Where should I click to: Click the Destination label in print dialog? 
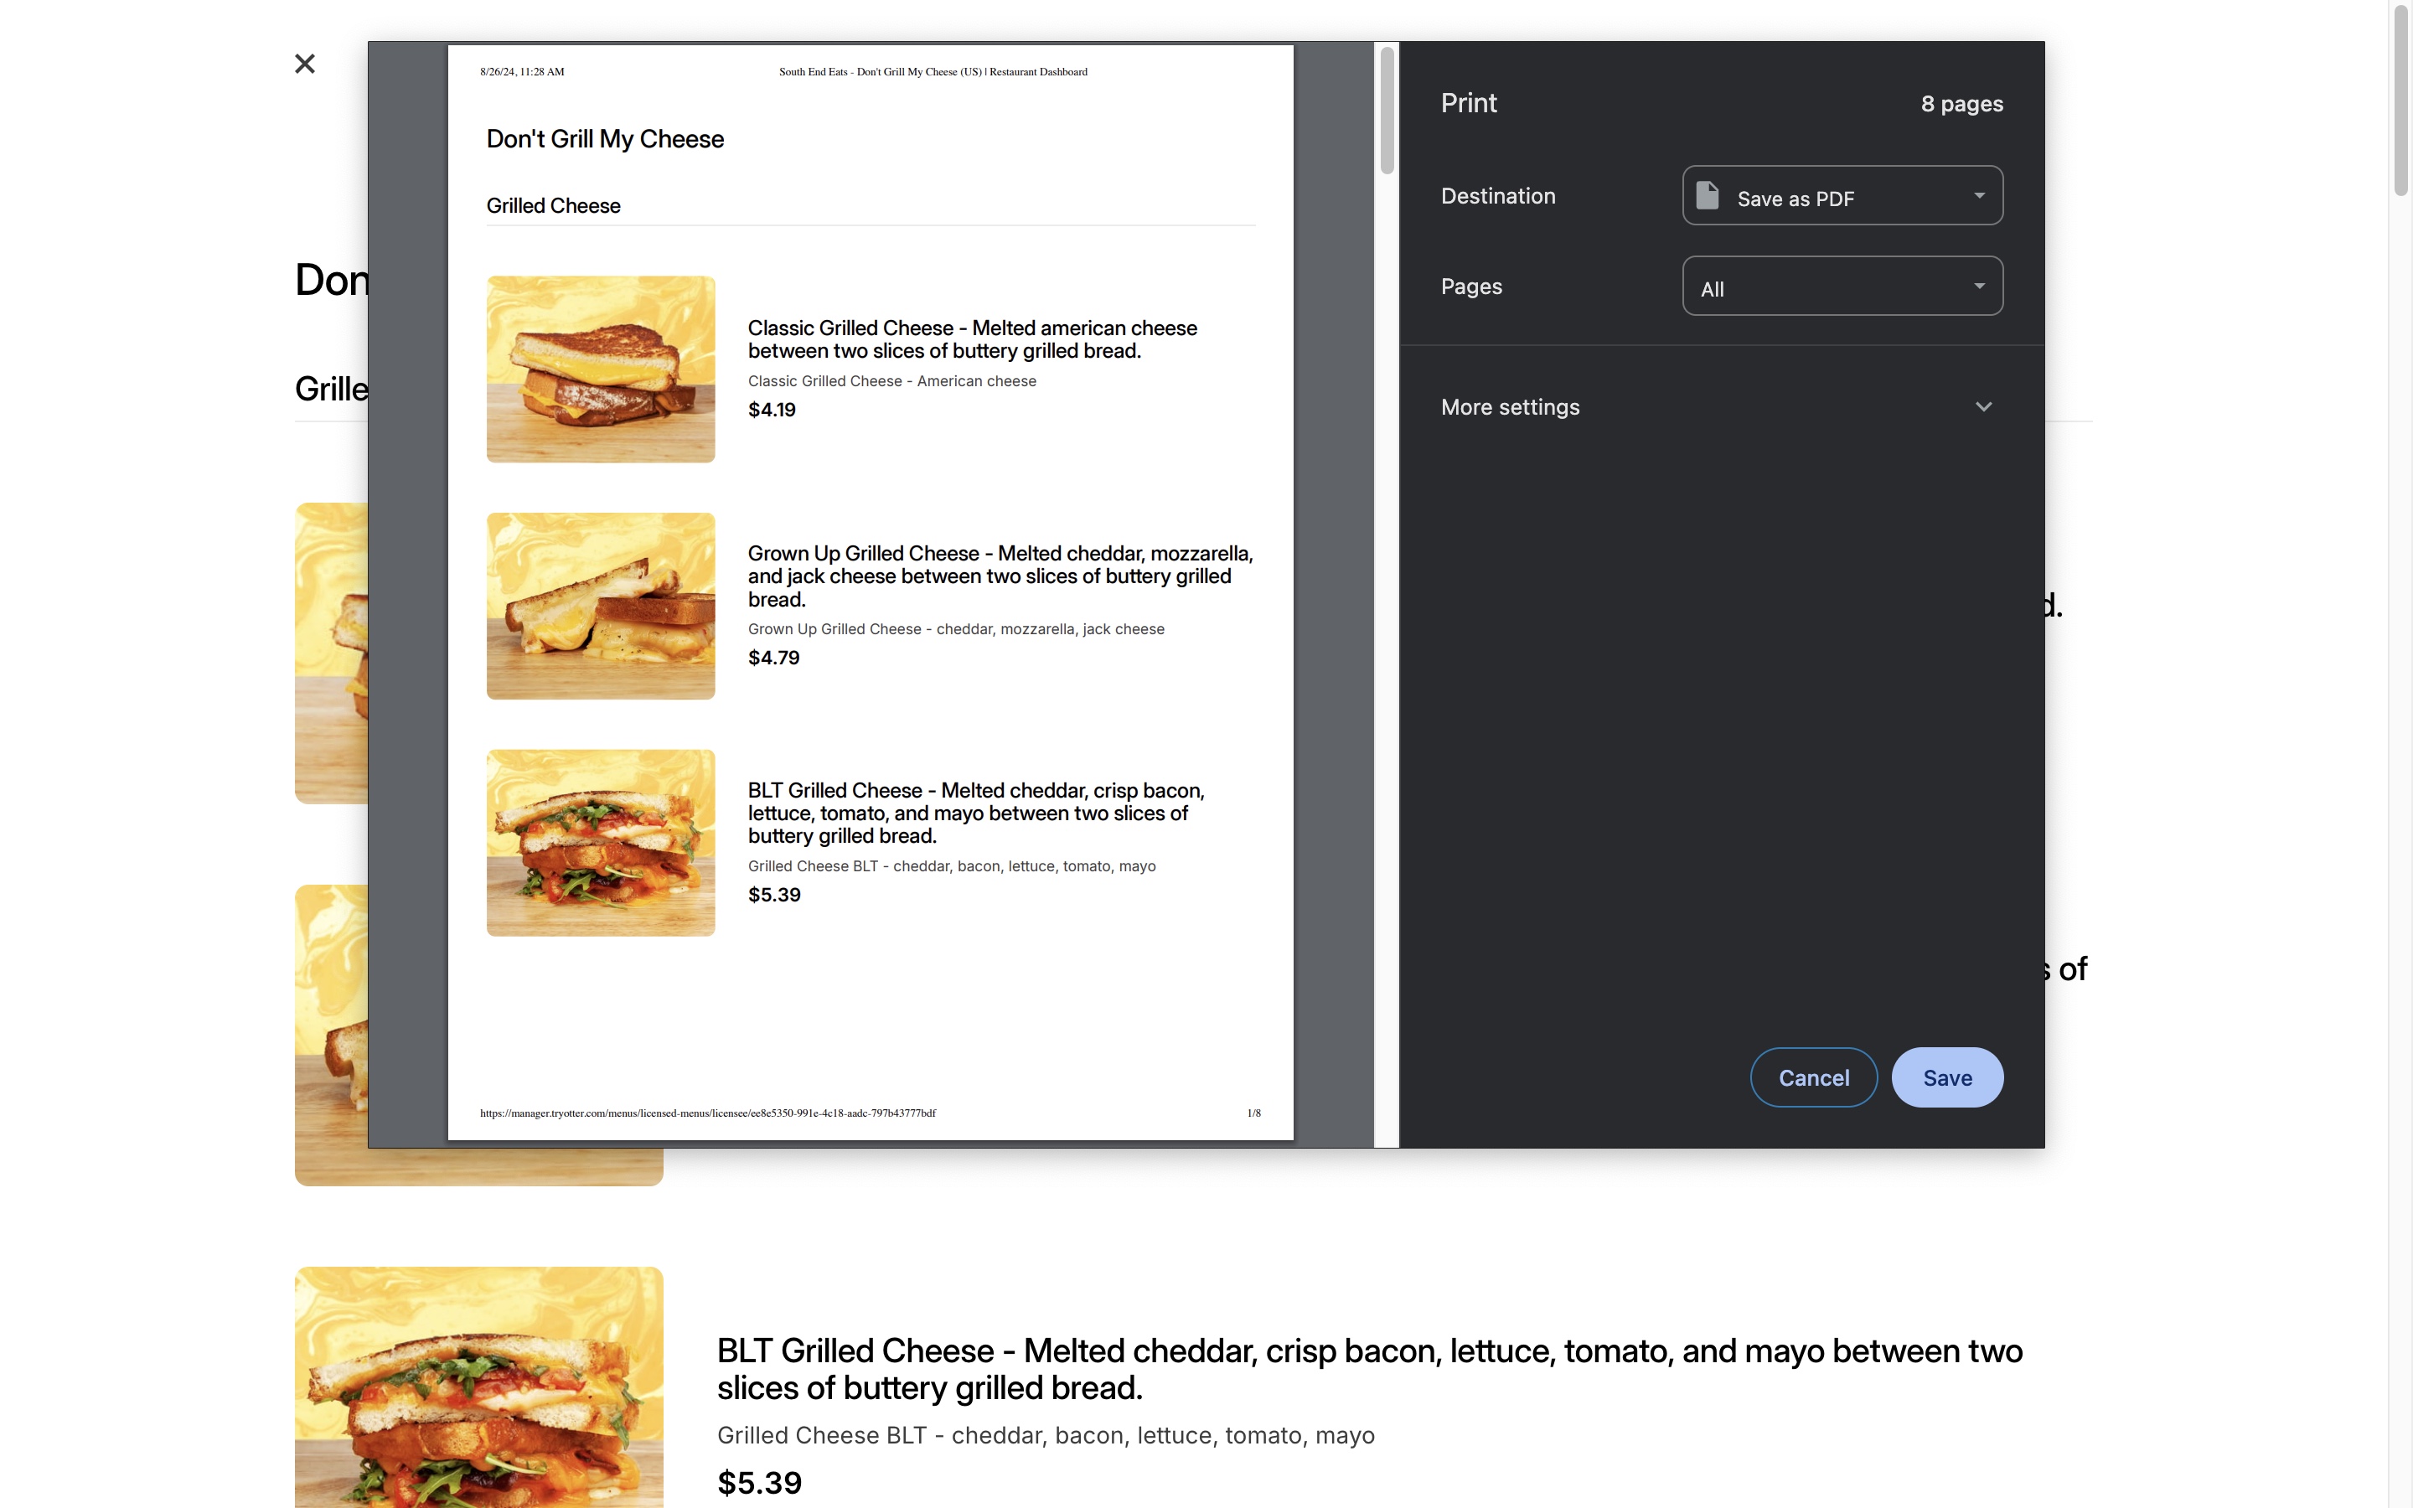[x=1498, y=195]
